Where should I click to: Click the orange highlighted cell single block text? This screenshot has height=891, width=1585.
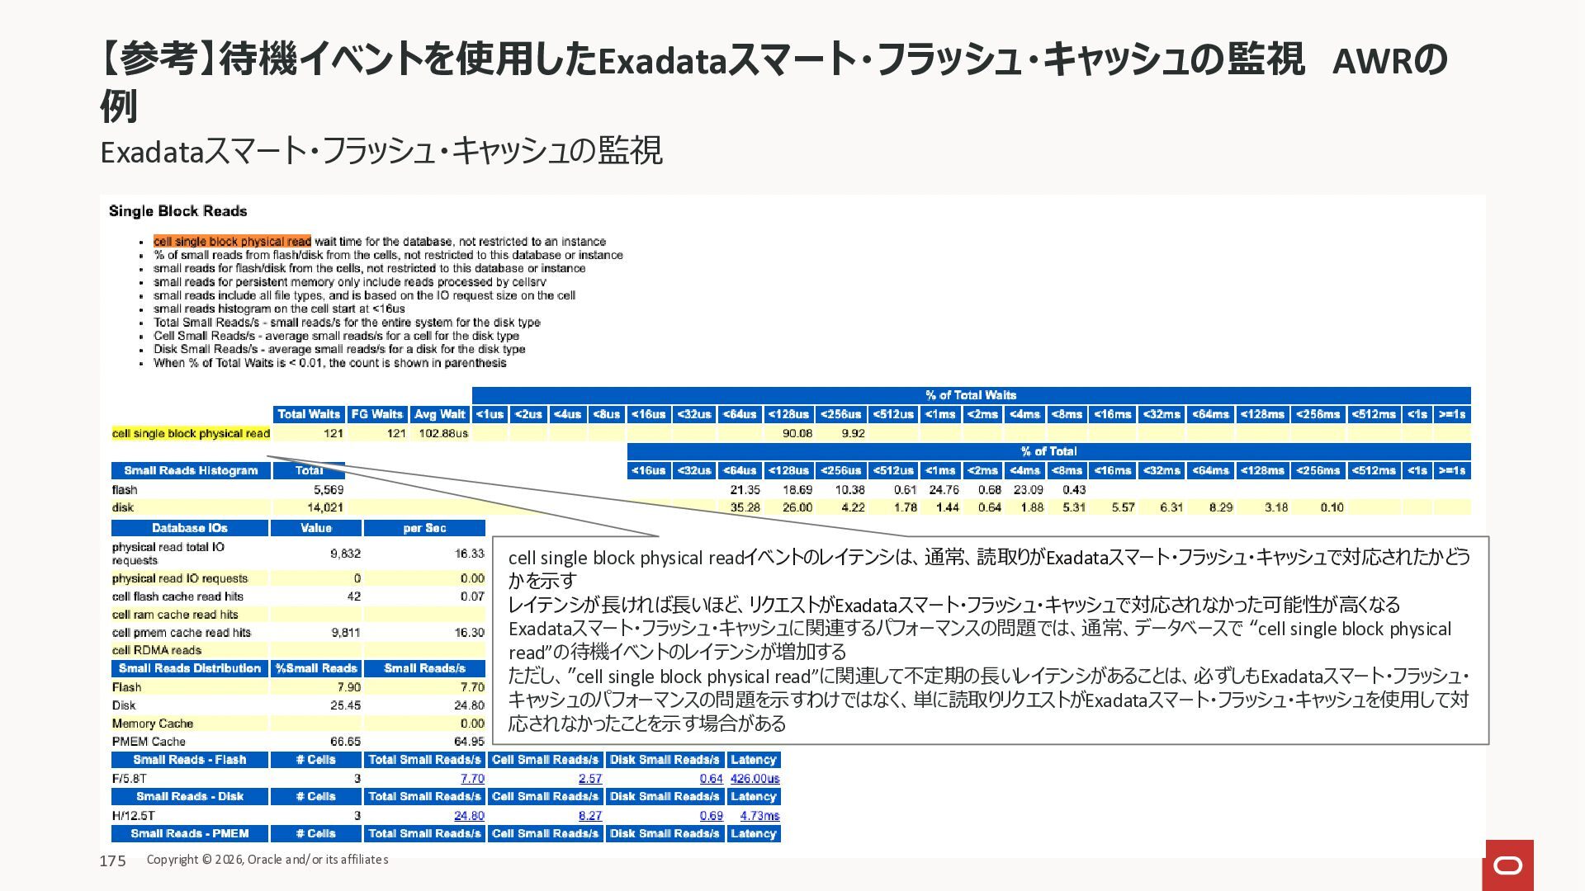click(x=232, y=242)
